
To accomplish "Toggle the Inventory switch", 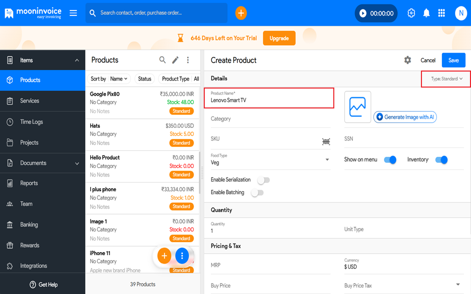I will pos(442,160).
